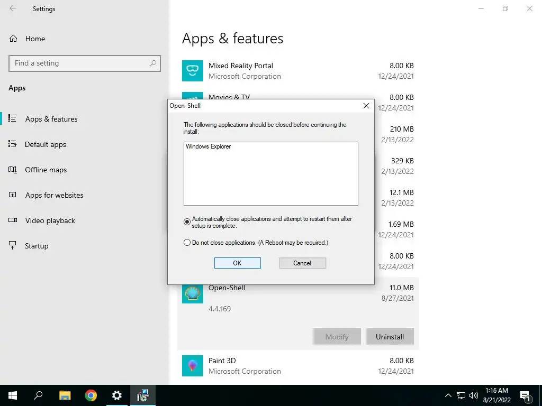Click the 210 MB size entry
The width and height of the screenshot is (542, 406).
(402, 129)
